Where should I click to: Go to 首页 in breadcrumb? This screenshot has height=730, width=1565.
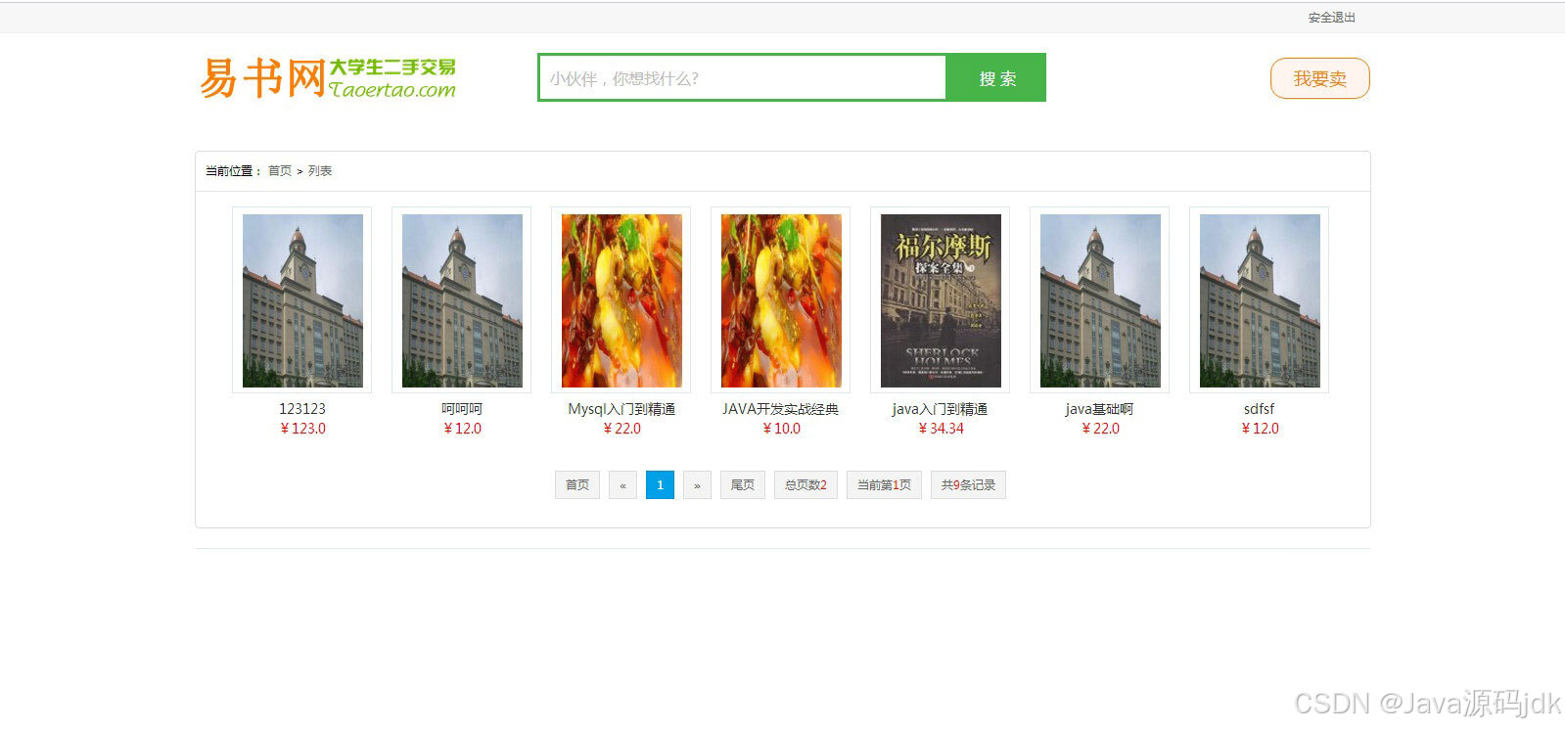tap(280, 170)
